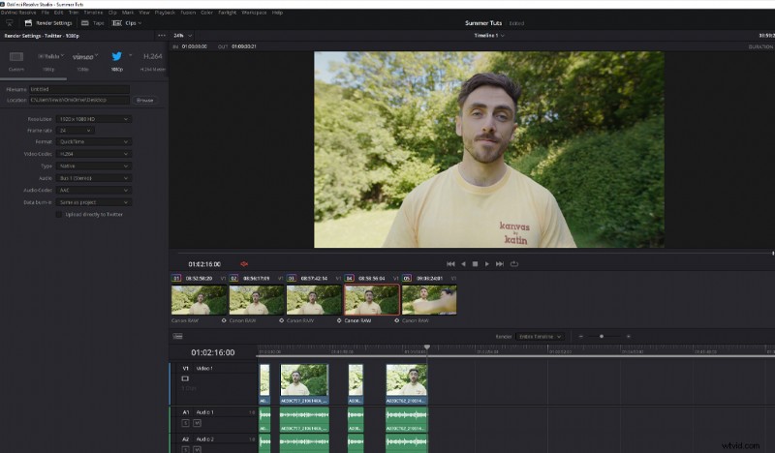Open the Playback menu
Image resolution: width=775 pixels, height=453 pixels.
[165, 13]
